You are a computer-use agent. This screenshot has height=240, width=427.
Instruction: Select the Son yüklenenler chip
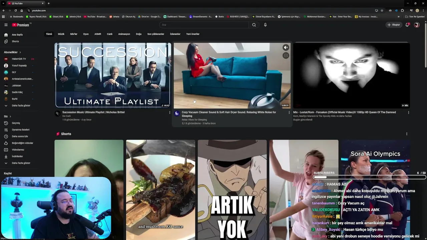(x=156, y=34)
